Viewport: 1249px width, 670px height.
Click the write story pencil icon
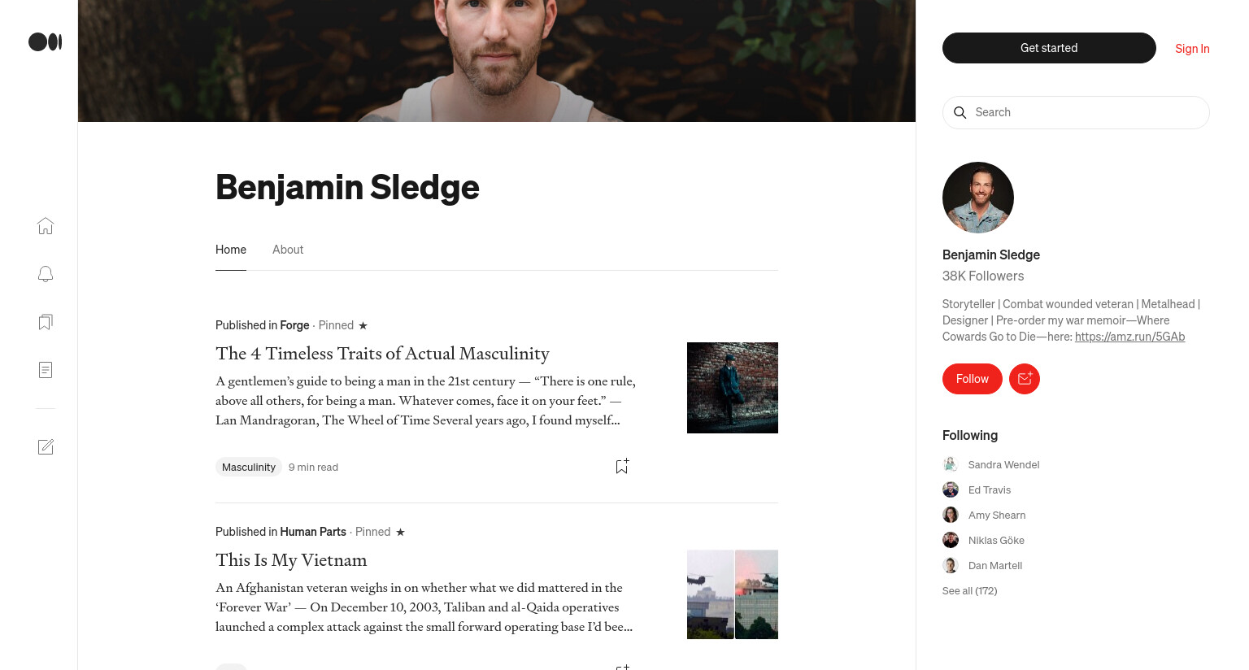pyautogui.click(x=46, y=446)
